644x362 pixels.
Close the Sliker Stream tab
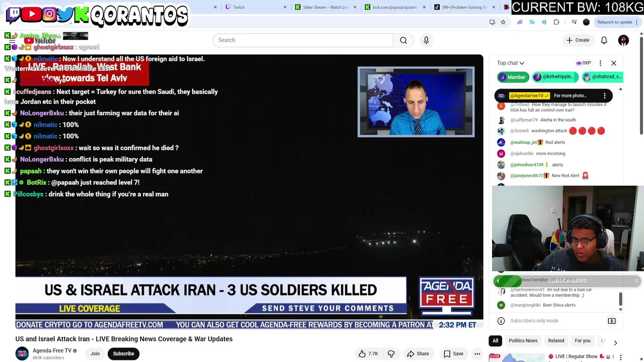pyautogui.click(x=355, y=7)
